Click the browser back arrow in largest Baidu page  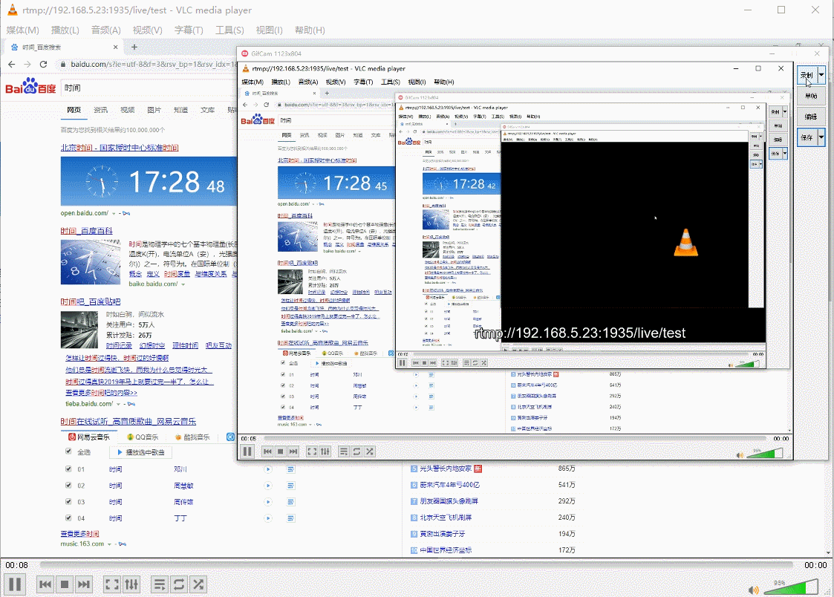tap(12, 65)
